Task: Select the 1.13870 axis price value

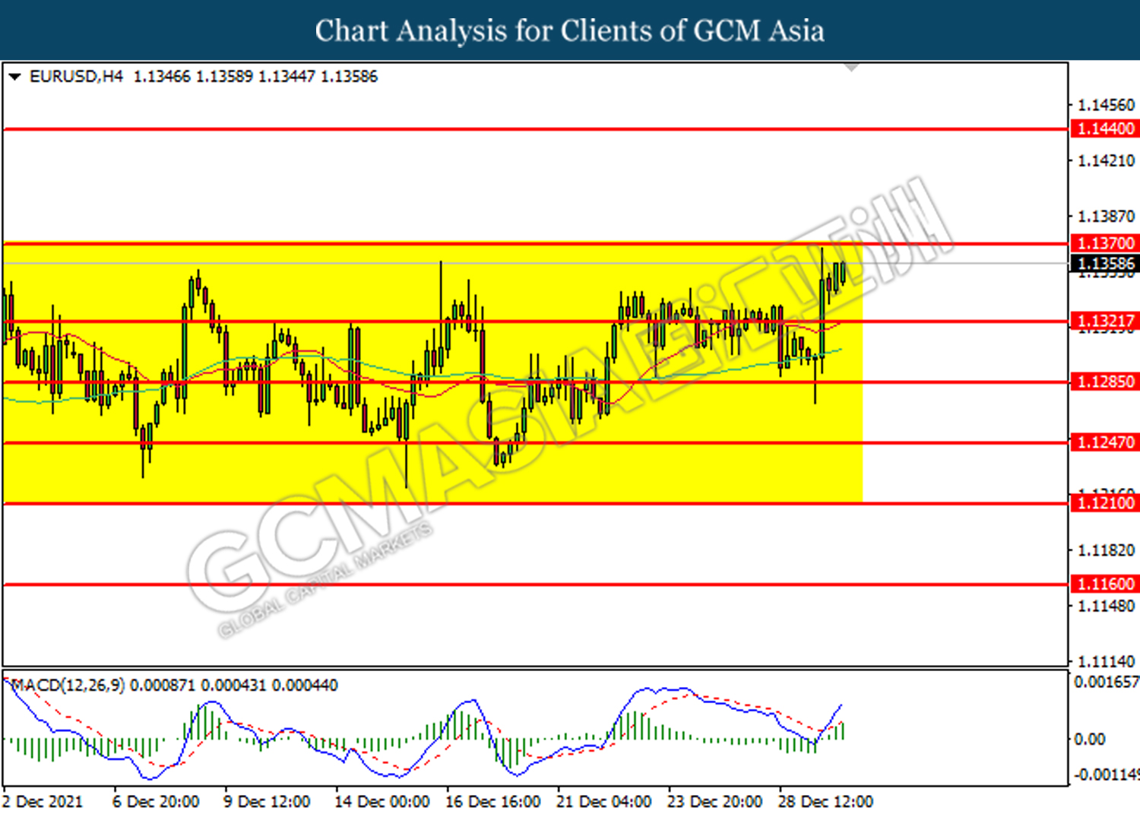Action: [1107, 217]
